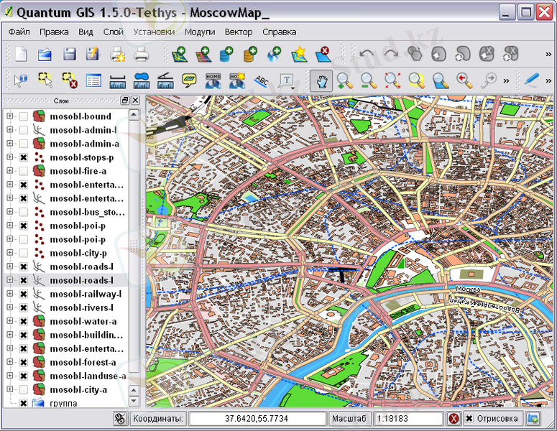
Task: Save the current project
Action: tap(69, 55)
